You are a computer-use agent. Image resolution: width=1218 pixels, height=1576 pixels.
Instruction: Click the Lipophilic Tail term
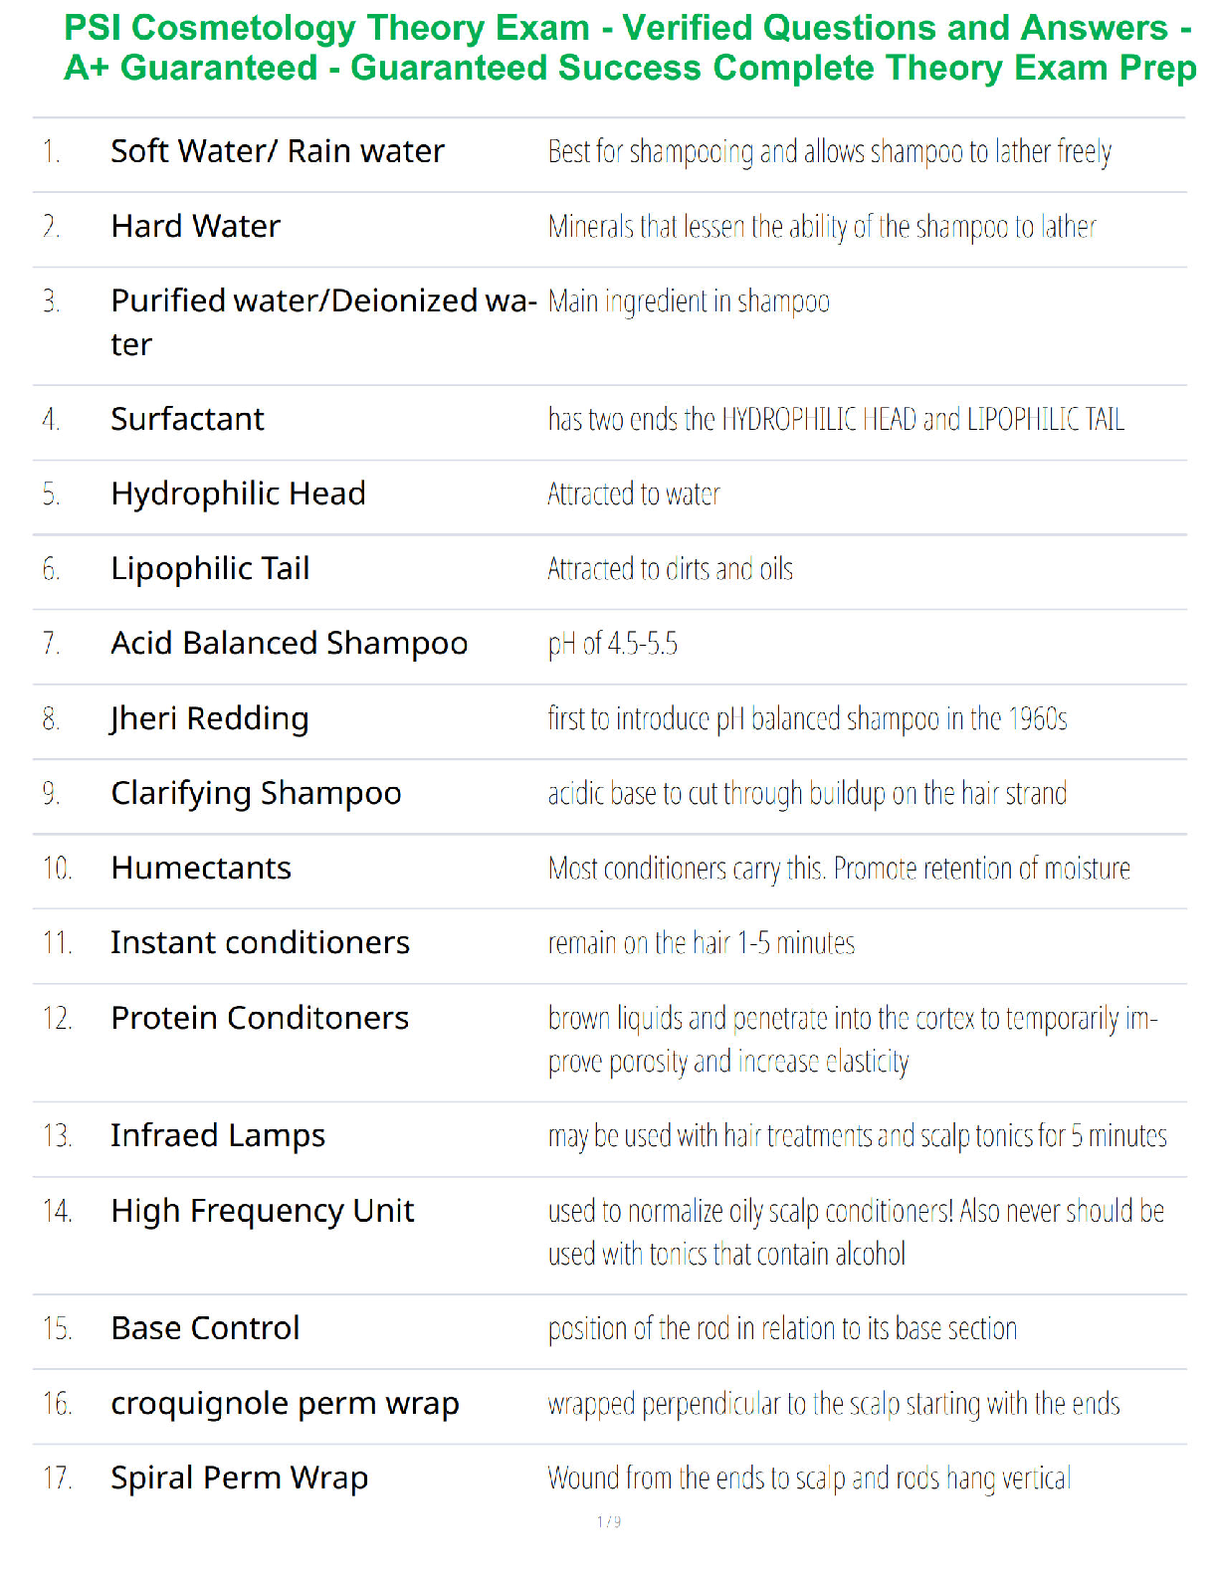211,569
